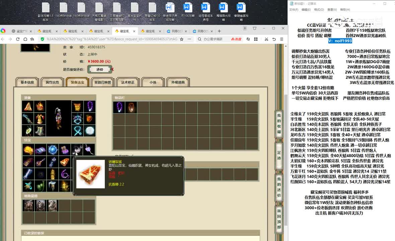
Task: Go forward in the browser
Action: [10, 39]
